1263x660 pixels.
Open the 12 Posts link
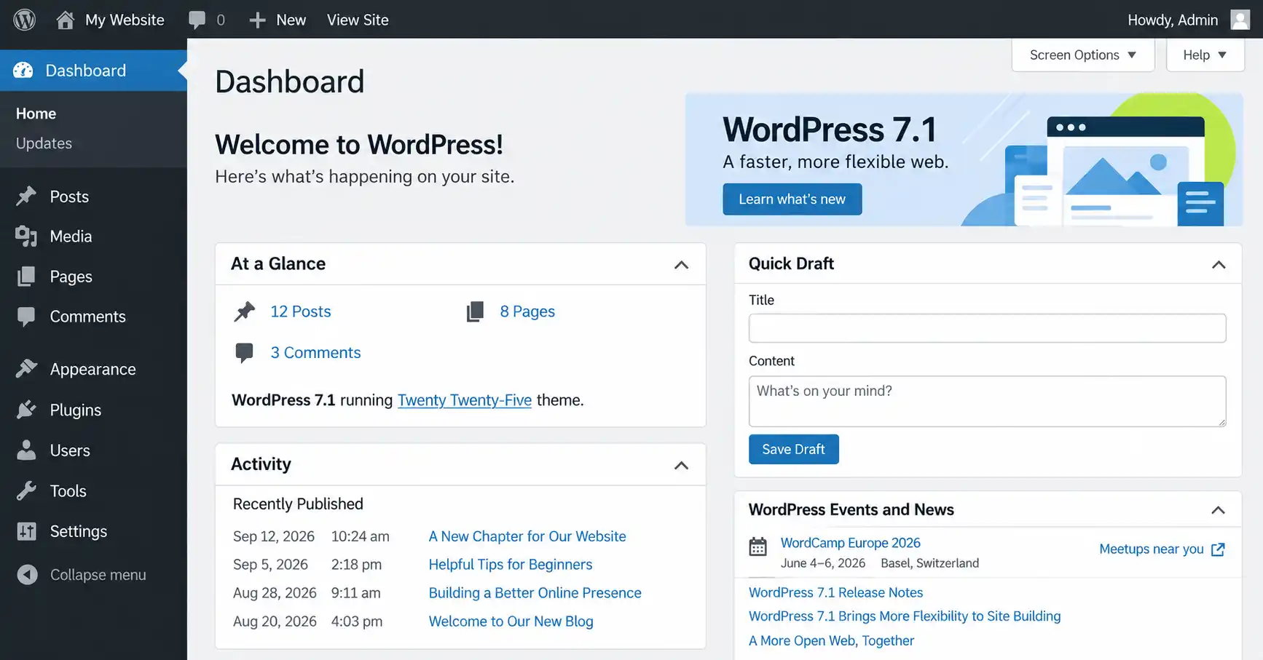click(301, 311)
